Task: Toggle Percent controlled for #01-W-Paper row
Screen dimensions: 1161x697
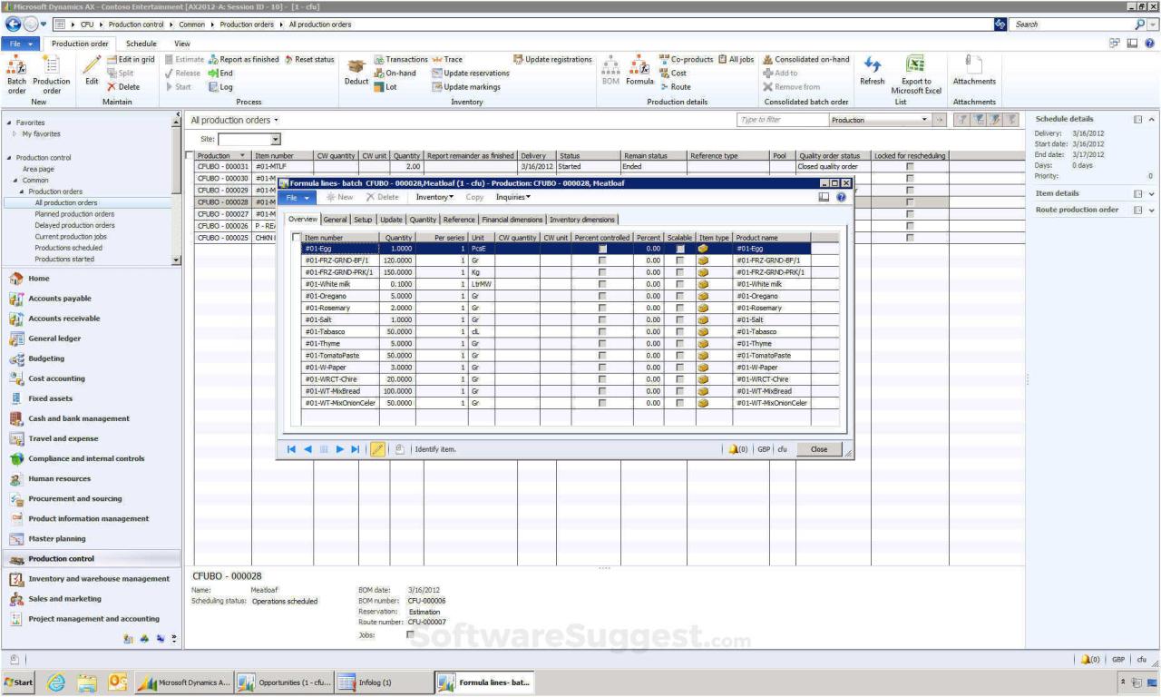Action: pyautogui.click(x=601, y=367)
